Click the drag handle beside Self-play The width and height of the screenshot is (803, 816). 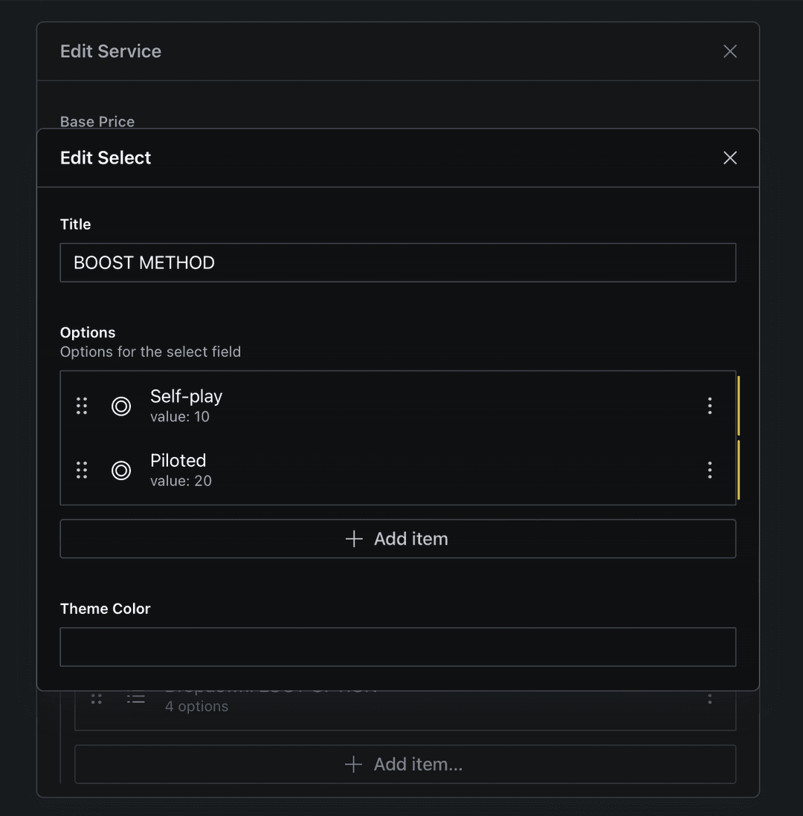pos(82,406)
